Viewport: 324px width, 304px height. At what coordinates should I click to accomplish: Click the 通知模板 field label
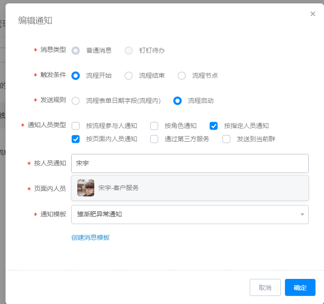[x=53, y=214]
